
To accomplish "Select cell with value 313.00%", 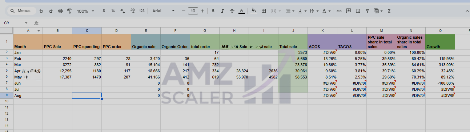I will [440, 64].
